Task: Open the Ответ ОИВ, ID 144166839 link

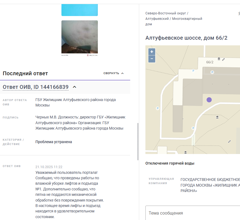Action: (36, 87)
